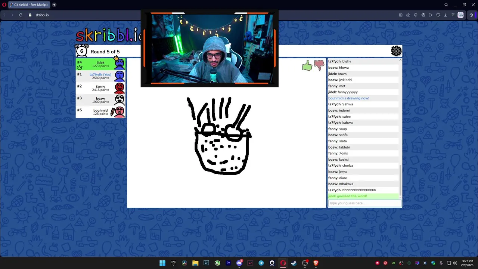
Task: Click the streamer webcam overlay
Action: 209,49
